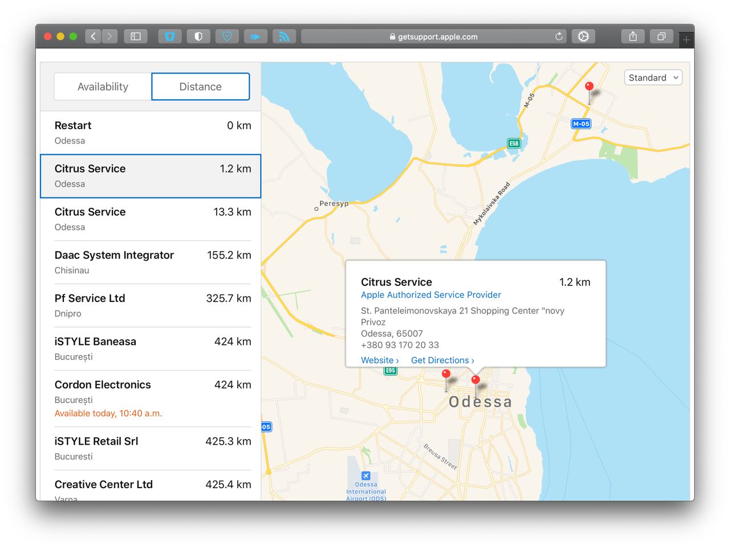
Task: Click the E95 road marker on map
Action: (390, 370)
